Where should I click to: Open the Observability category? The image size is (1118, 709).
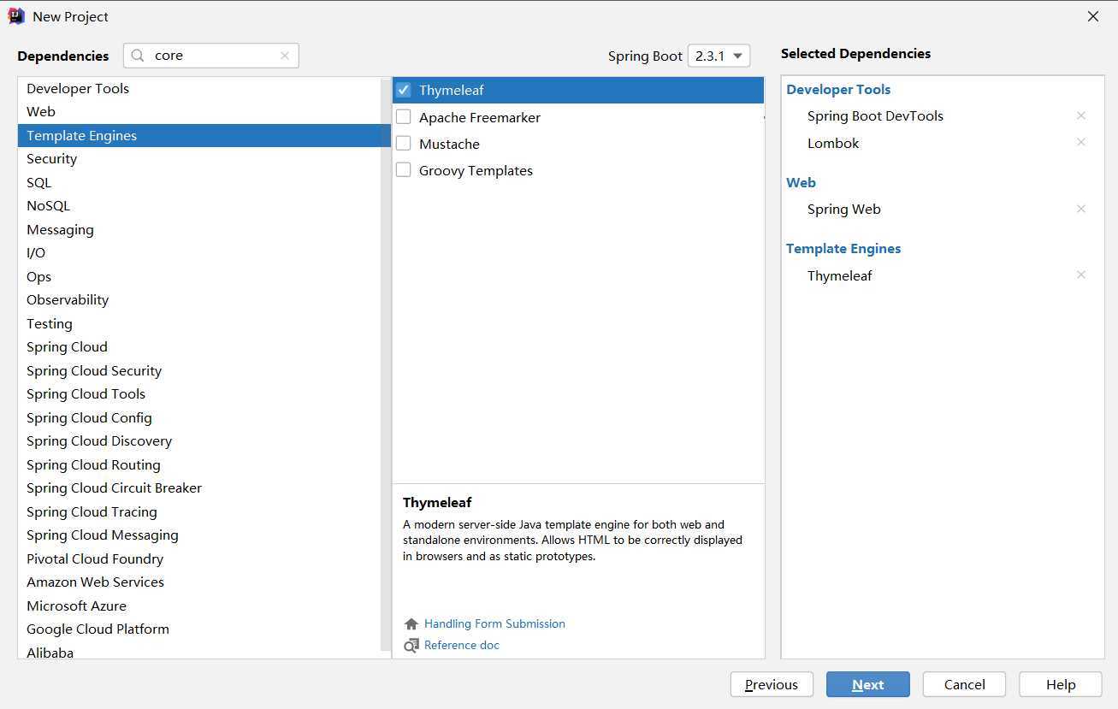(x=199, y=300)
